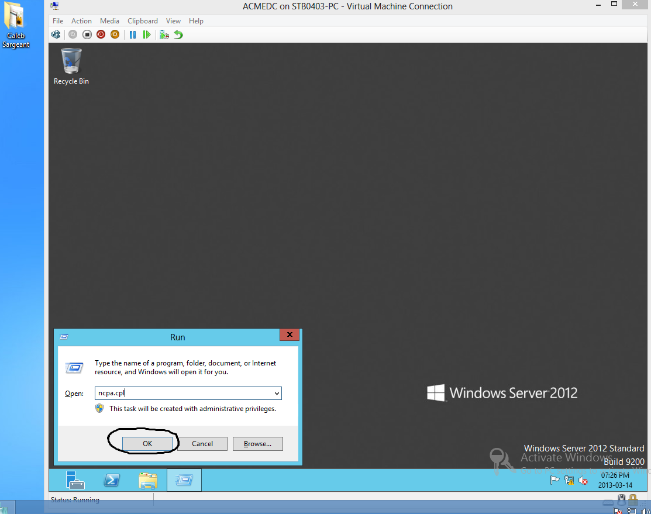Click the muted speaker tray icon
The width and height of the screenshot is (651, 514).
coord(583,481)
